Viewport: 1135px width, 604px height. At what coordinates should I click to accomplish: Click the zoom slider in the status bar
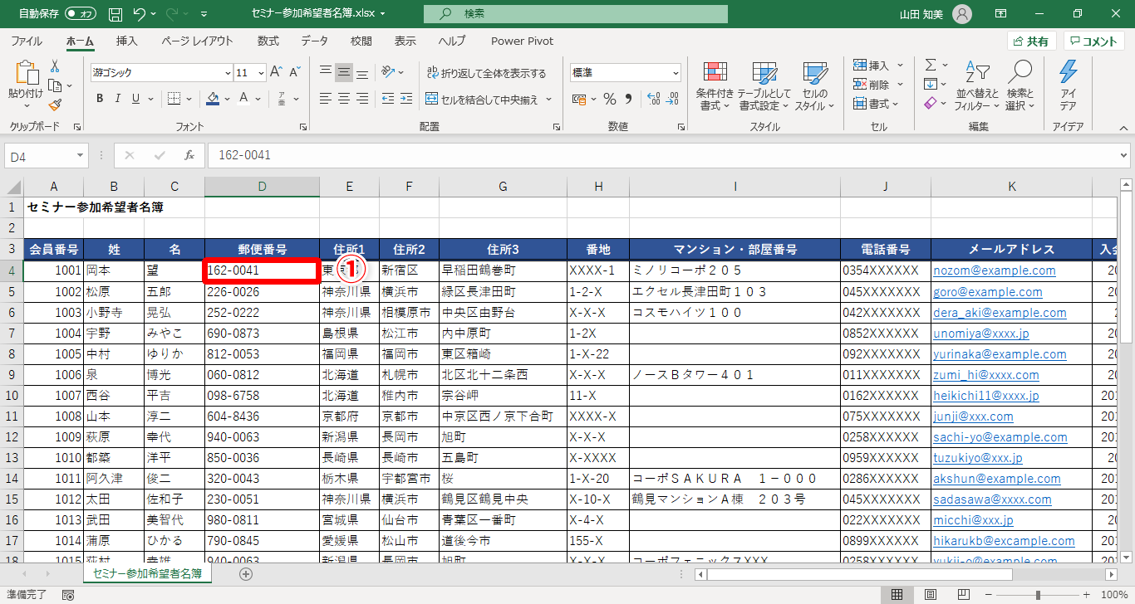pyautogui.click(x=1038, y=595)
